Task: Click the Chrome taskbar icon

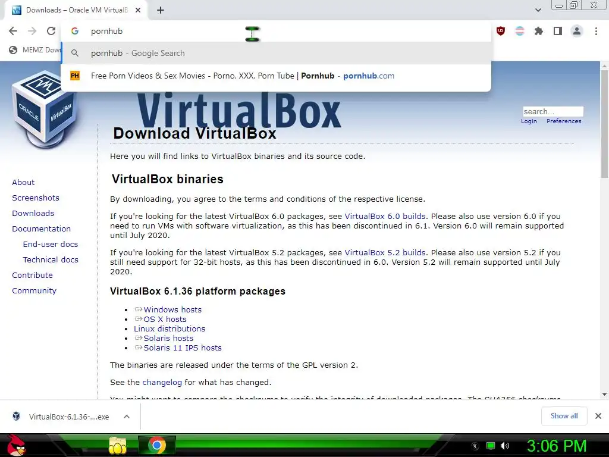Action: [x=157, y=445]
